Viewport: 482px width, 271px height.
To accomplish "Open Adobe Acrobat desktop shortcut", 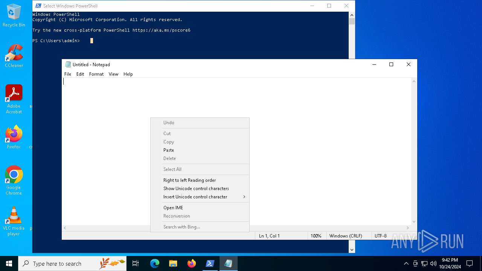I will pyautogui.click(x=14, y=99).
